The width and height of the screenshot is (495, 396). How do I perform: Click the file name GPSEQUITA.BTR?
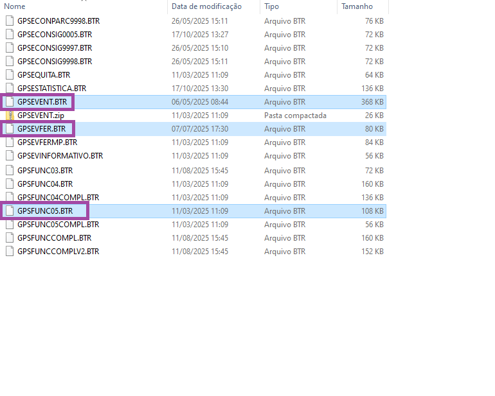pos(44,75)
